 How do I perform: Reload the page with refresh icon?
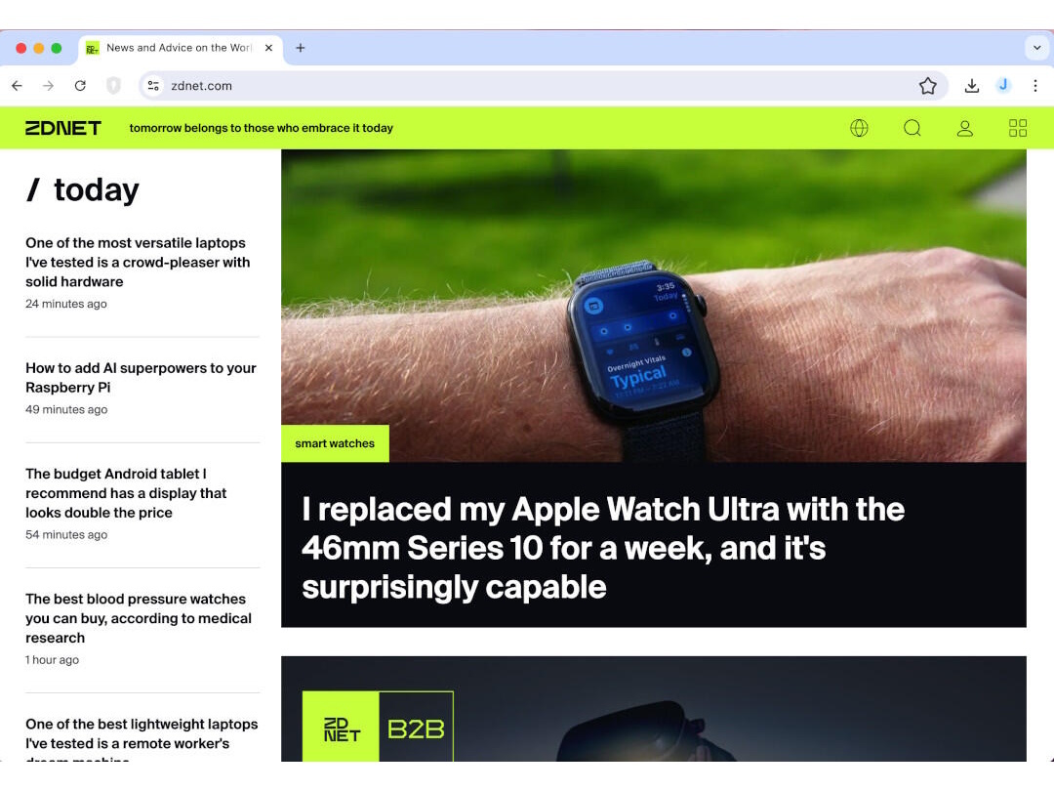coord(80,85)
